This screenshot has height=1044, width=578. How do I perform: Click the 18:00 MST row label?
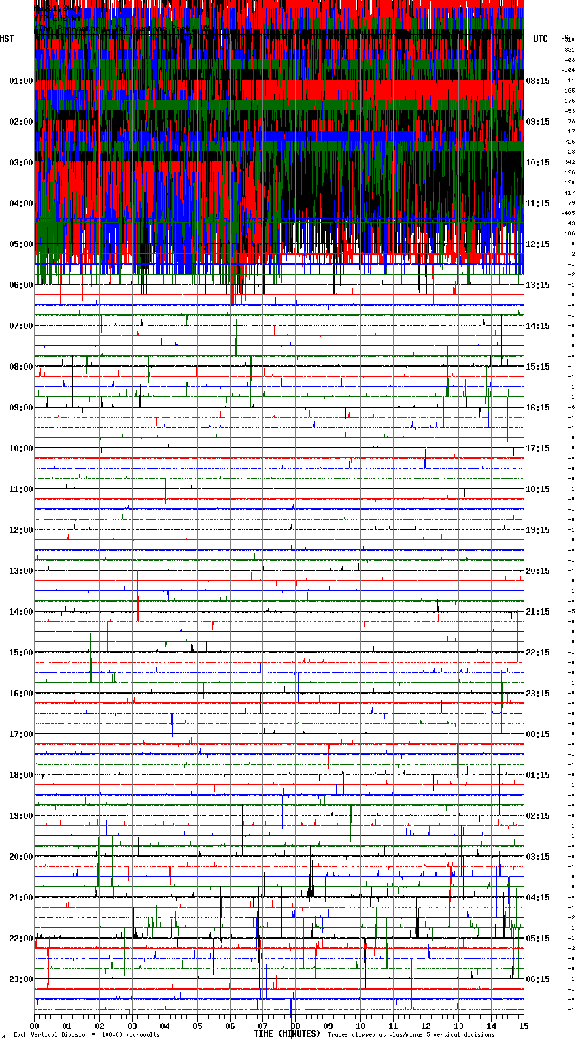(x=20, y=775)
